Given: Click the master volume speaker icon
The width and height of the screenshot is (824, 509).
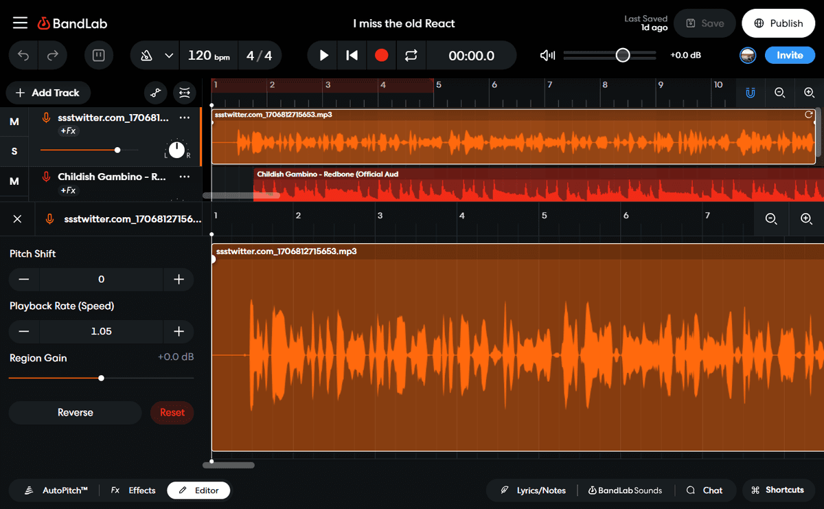Looking at the screenshot, I should (x=547, y=56).
